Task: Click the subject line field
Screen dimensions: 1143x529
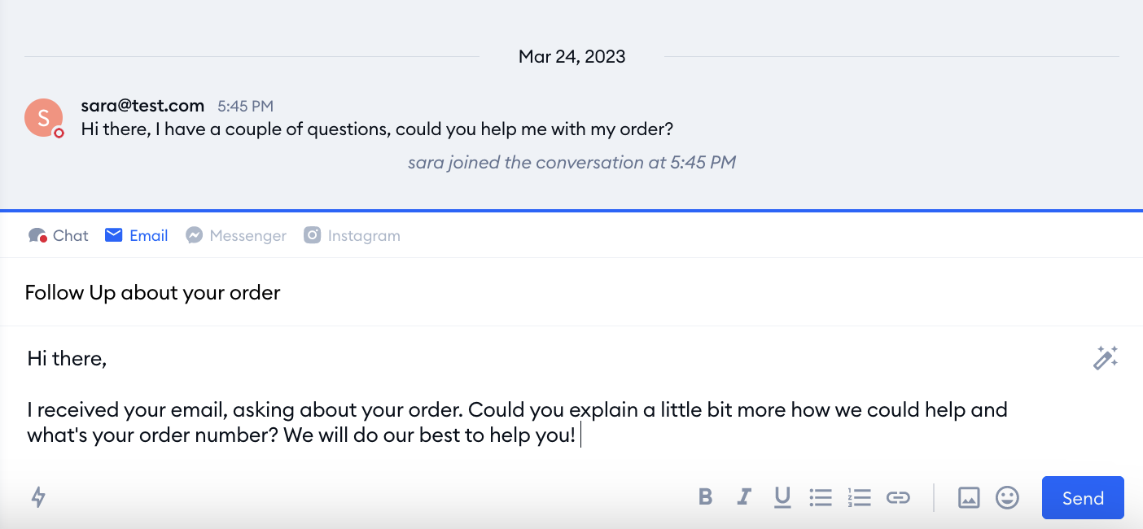Action: [571, 292]
